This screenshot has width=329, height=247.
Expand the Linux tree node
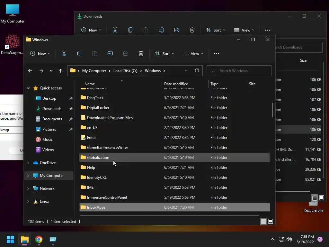point(28,201)
